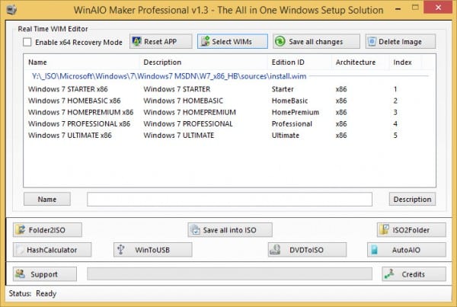This screenshot has width=457, height=307.
Task: Click the x86 cell in the Professional row
Action: pos(341,123)
